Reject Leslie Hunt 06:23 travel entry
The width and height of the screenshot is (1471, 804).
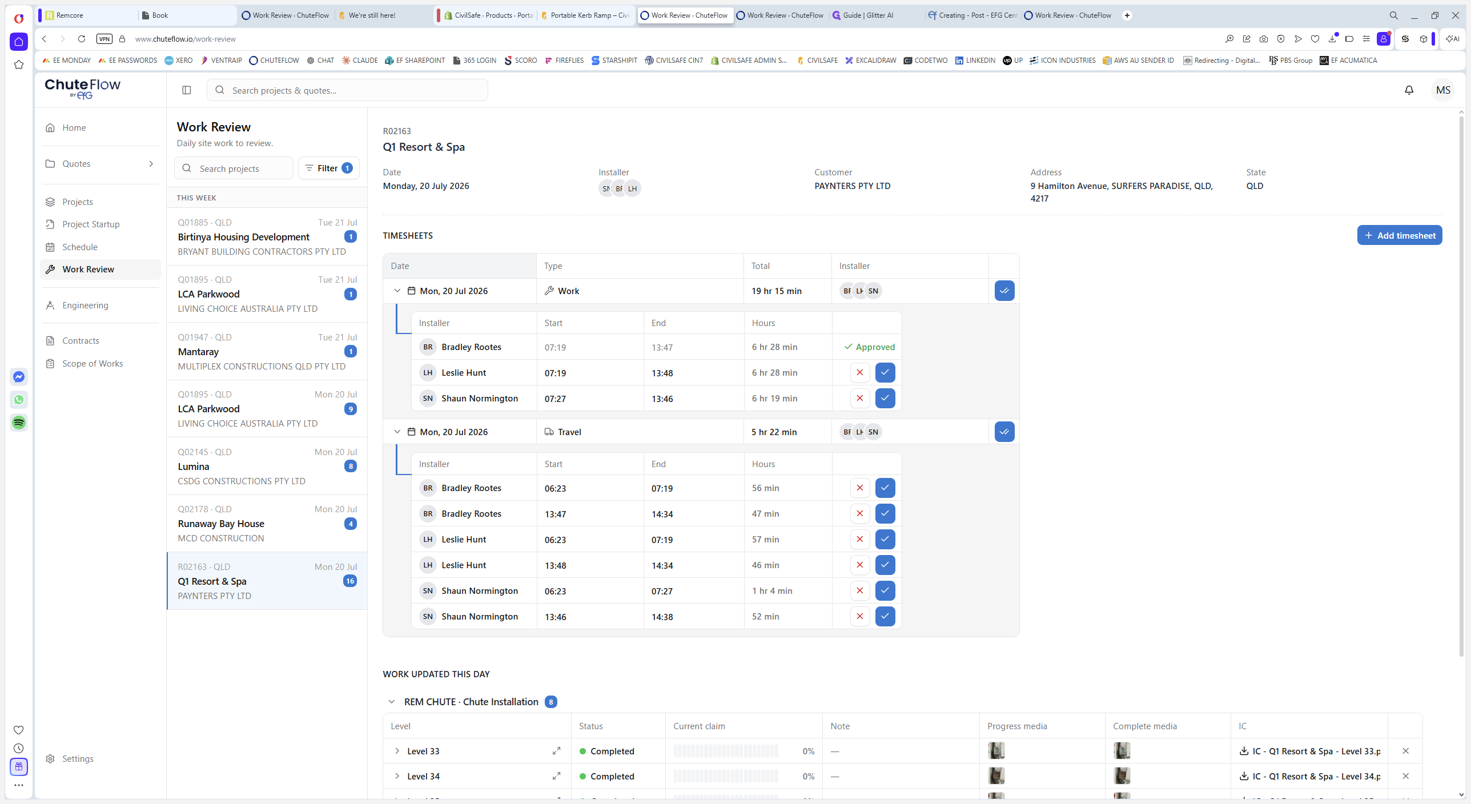(859, 539)
